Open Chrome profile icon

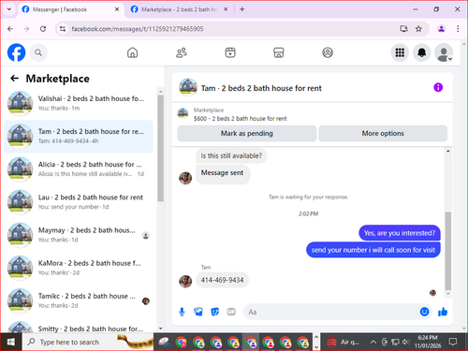click(x=441, y=29)
